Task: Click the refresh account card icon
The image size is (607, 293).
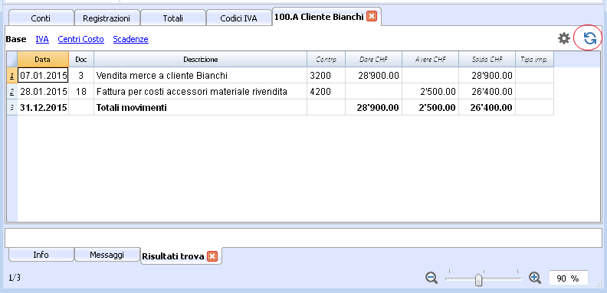Action: (589, 39)
